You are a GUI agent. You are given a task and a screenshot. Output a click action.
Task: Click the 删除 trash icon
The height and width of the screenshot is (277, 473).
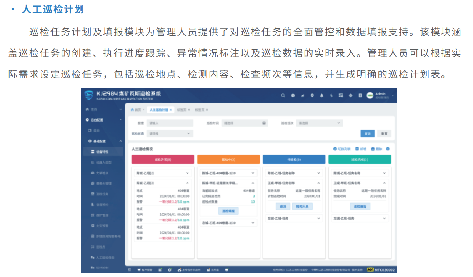pyautogui.click(x=373, y=149)
